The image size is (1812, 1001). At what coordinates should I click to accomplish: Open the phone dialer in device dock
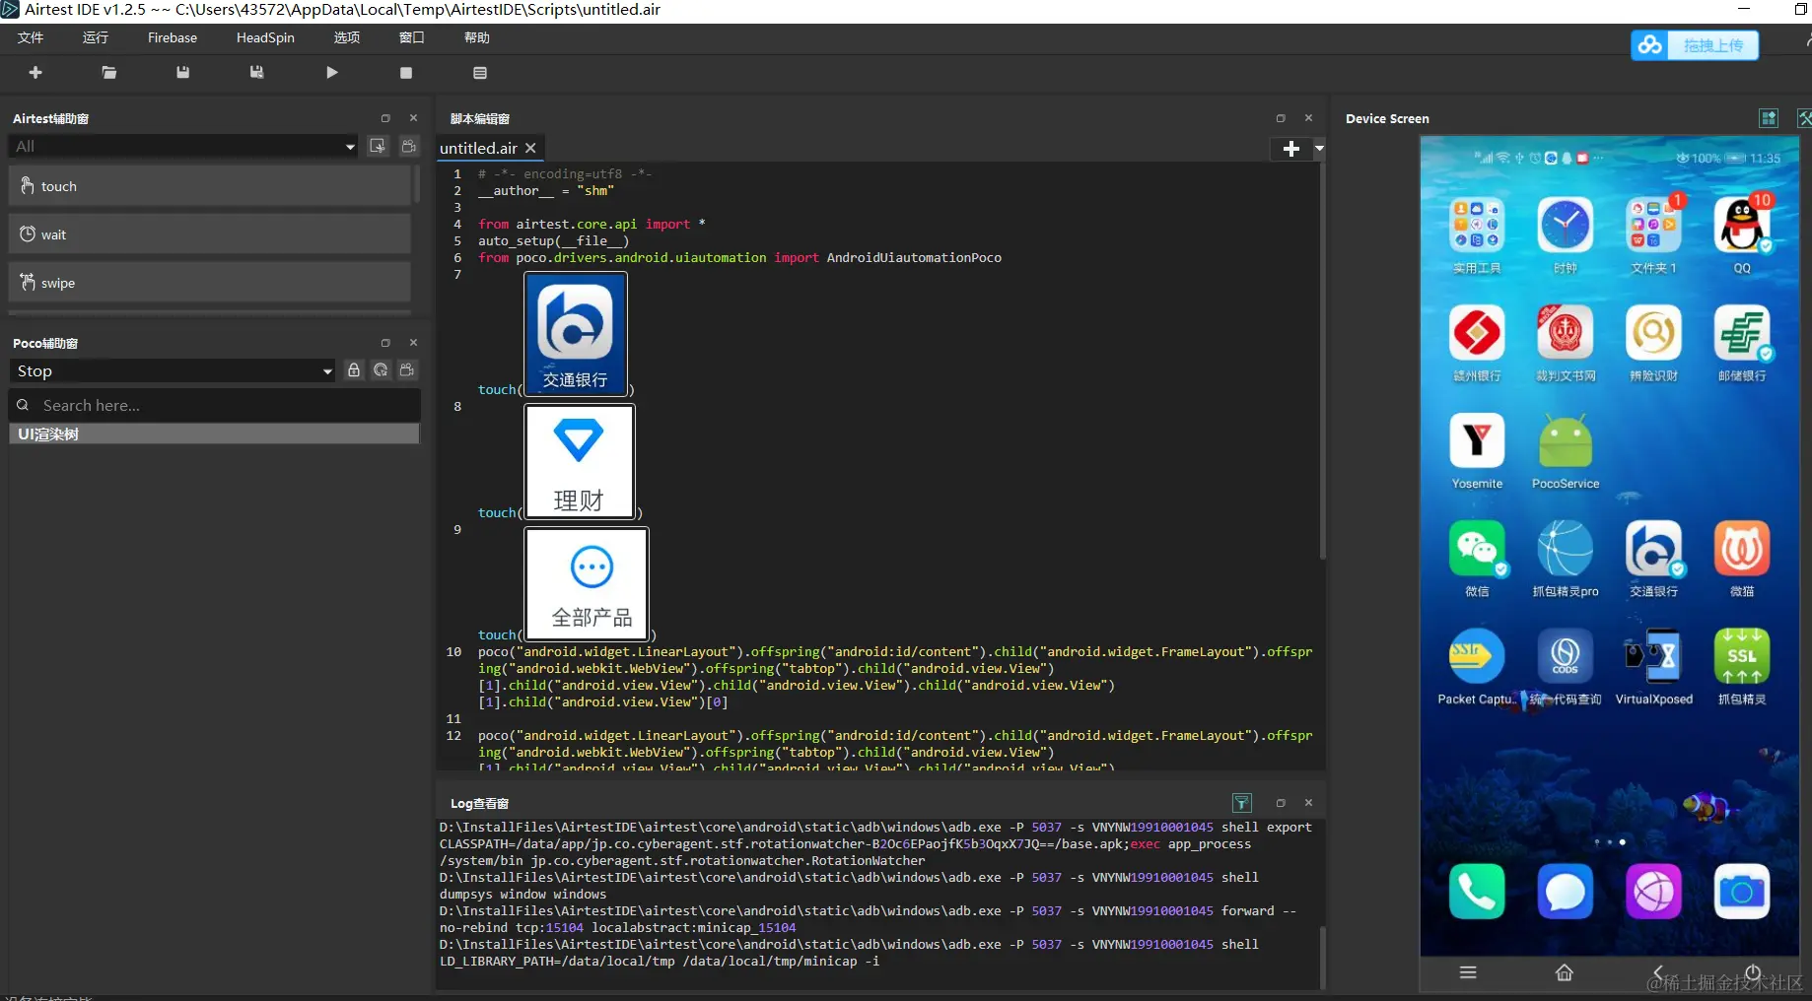(1477, 892)
